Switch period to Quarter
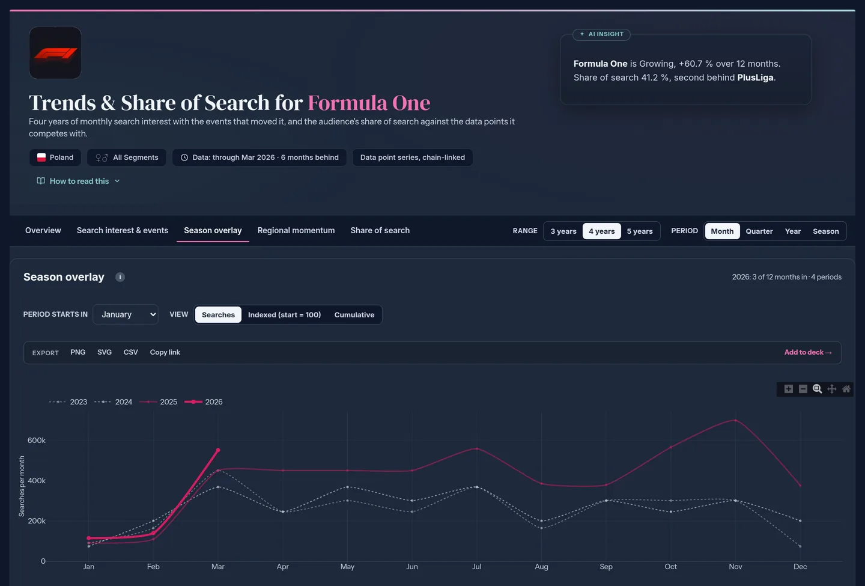 759,231
